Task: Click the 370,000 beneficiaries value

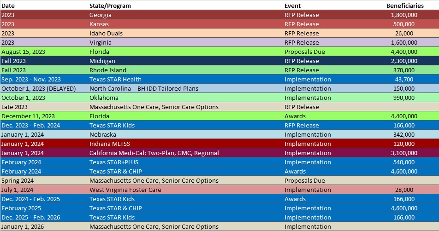Action: click(404, 70)
